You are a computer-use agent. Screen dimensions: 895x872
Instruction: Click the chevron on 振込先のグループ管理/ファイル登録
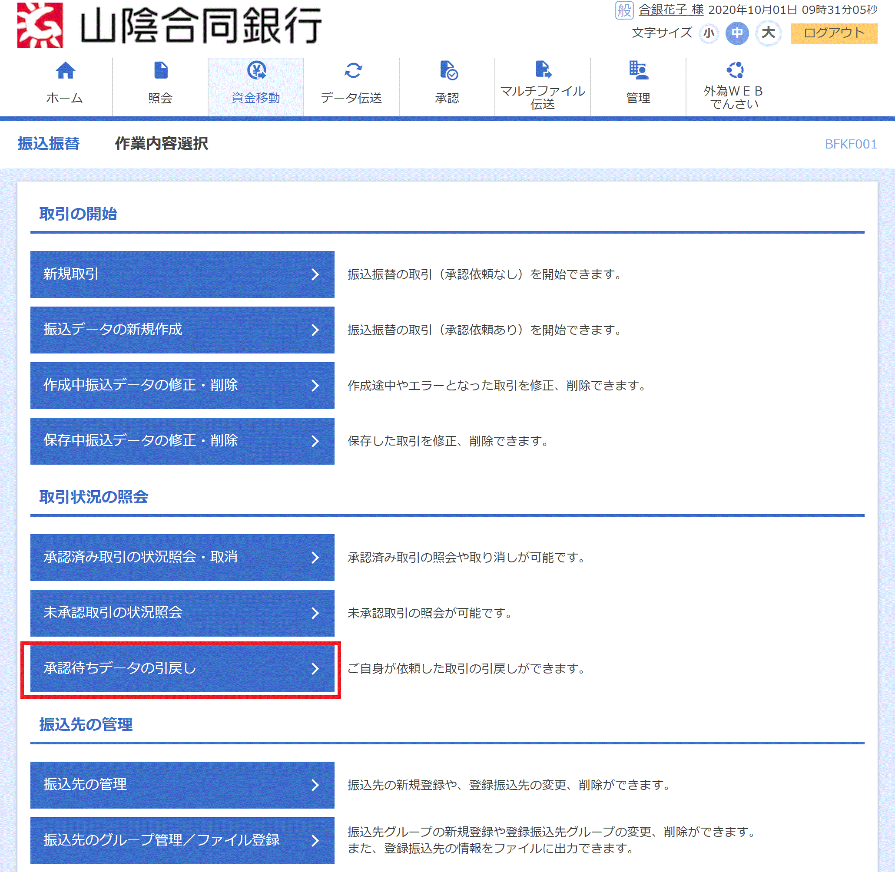[315, 840]
